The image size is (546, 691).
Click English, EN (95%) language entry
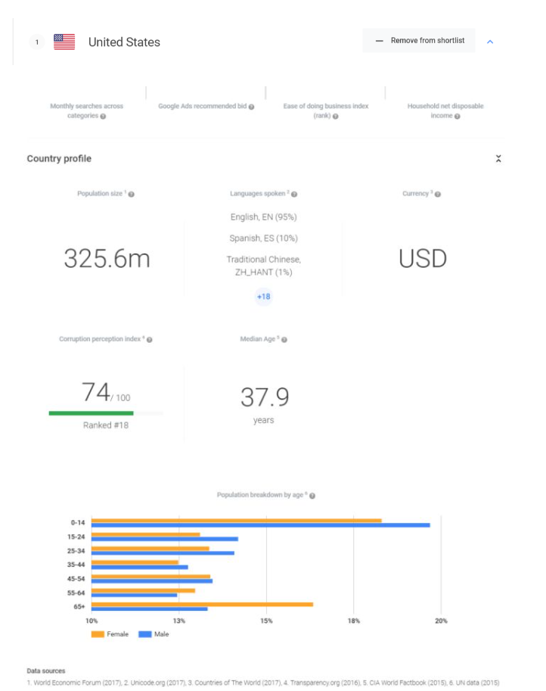click(264, 216)
